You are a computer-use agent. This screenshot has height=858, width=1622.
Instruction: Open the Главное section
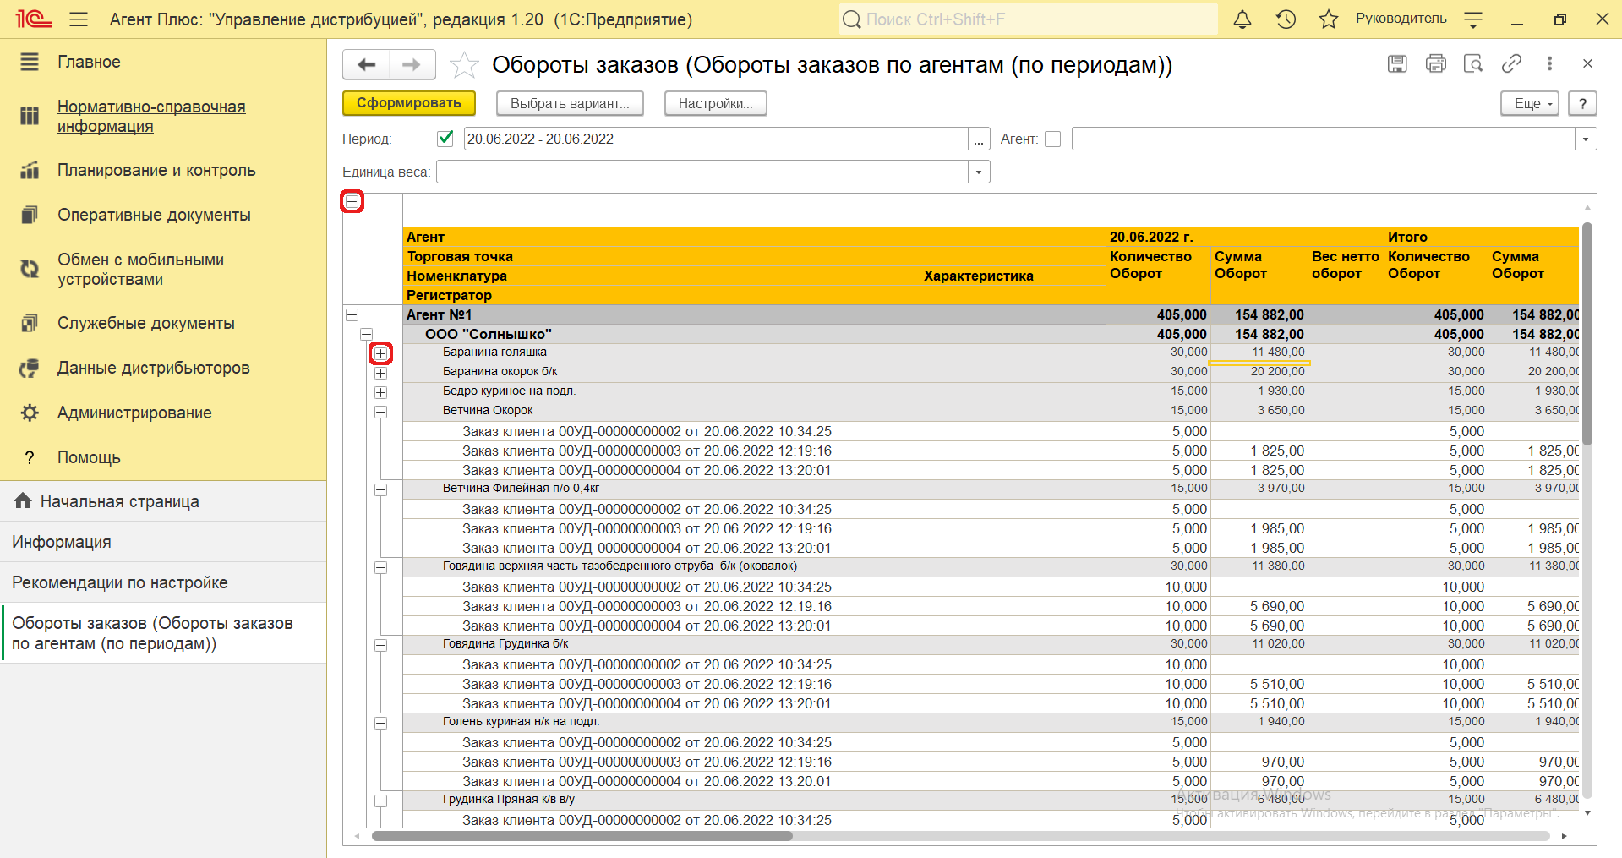[89, 62]
